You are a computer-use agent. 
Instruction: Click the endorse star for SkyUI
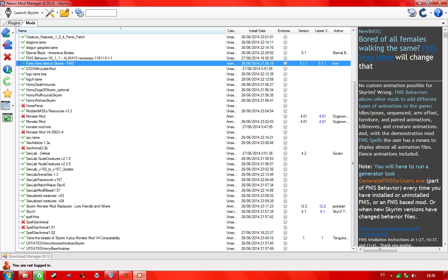point(285,212)
